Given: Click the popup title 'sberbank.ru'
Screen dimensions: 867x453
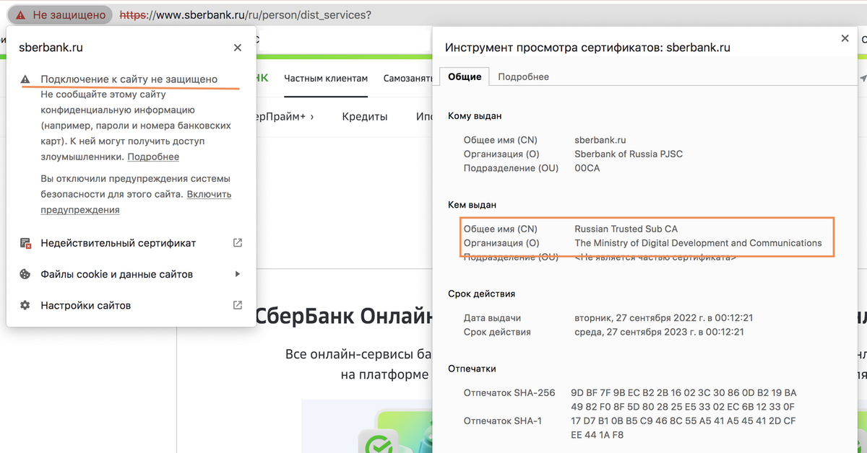Looking at the screenshot, I should tap(51, 48).
